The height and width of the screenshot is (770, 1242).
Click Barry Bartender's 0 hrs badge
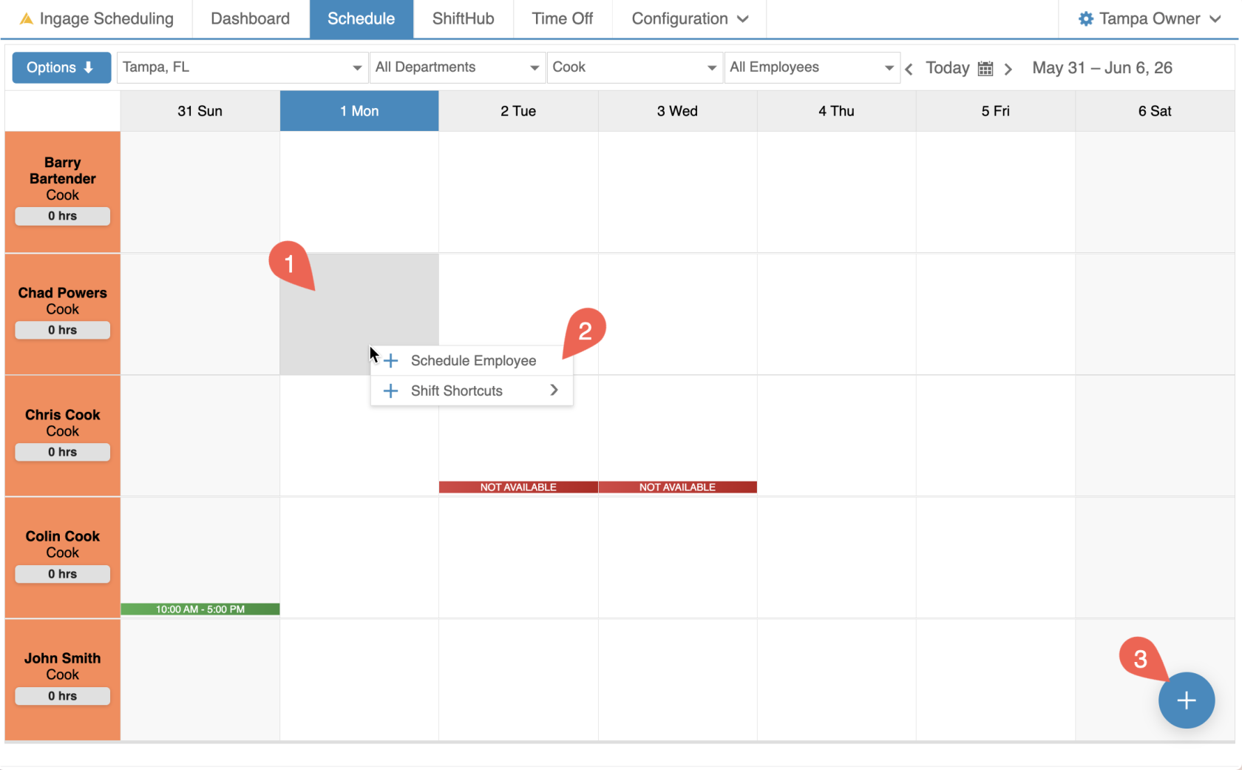tap(63, 216)
